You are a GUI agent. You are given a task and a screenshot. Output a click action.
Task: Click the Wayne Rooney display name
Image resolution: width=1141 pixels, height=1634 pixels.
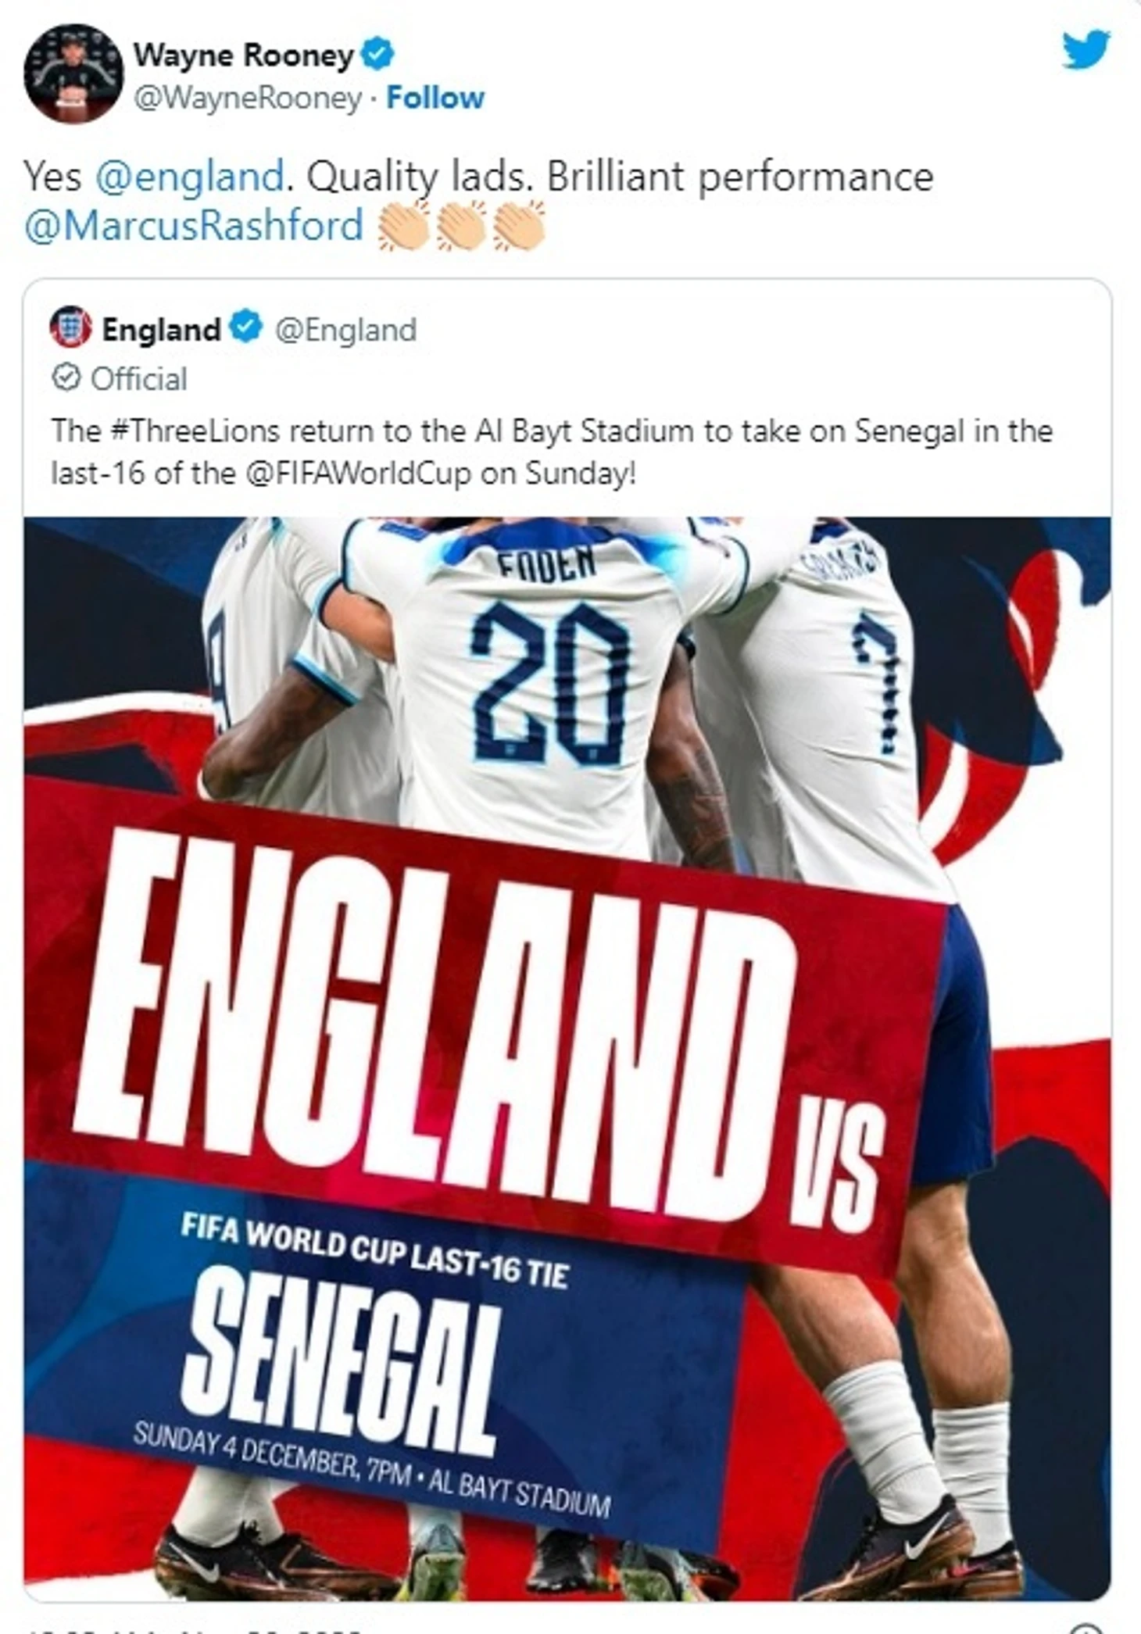point(243,55)
